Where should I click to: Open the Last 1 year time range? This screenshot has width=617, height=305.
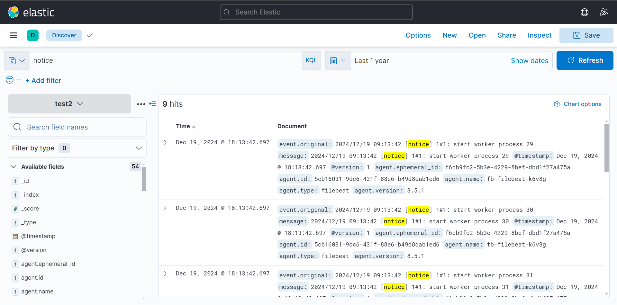click(x=372, y=61)
